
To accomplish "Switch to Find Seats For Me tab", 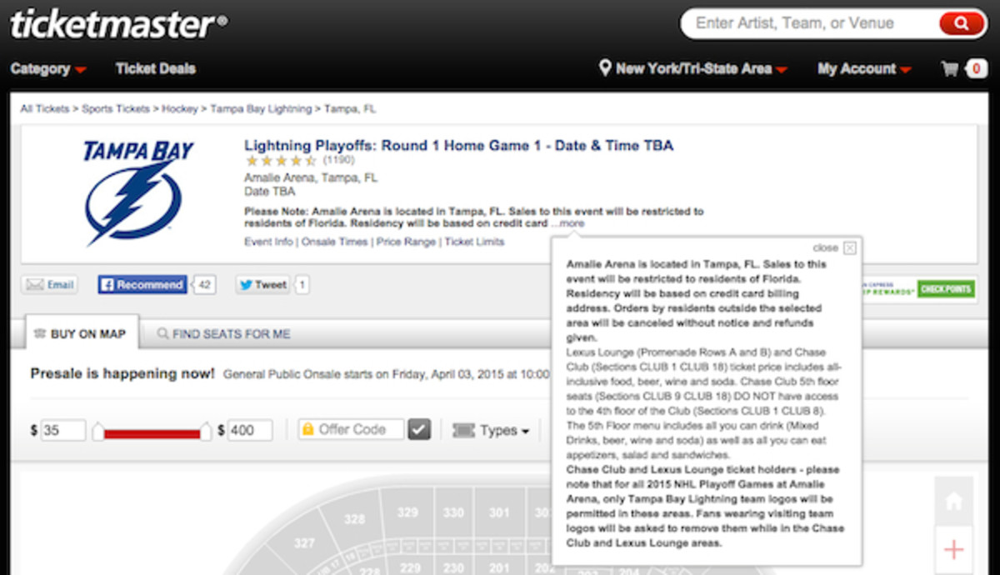I will tap(223, 334).
